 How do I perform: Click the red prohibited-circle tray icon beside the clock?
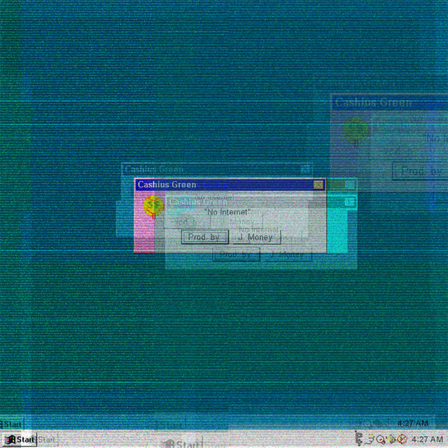click(402, 439)
